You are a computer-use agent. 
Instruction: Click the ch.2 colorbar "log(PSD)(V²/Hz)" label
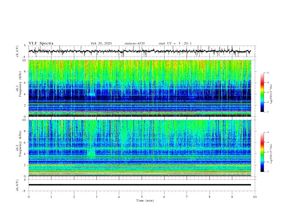271,154
